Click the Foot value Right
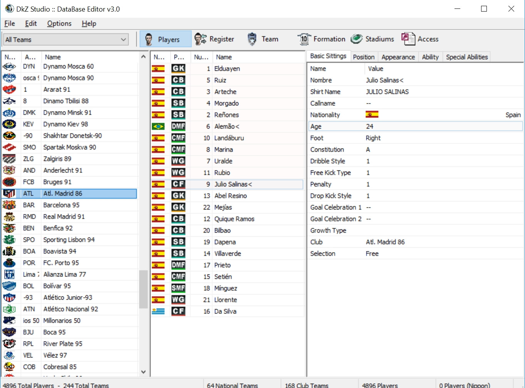 tap(373, 138)
